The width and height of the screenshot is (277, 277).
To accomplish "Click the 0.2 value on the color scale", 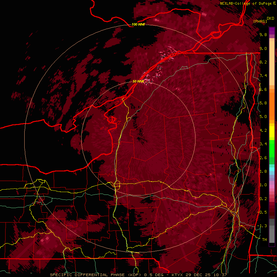I will (263, 199).
